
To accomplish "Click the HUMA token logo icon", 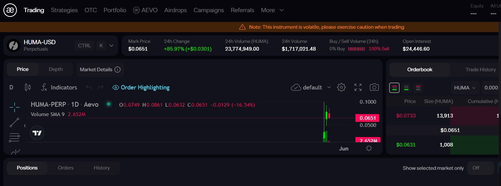I will [x=14, y=46].
